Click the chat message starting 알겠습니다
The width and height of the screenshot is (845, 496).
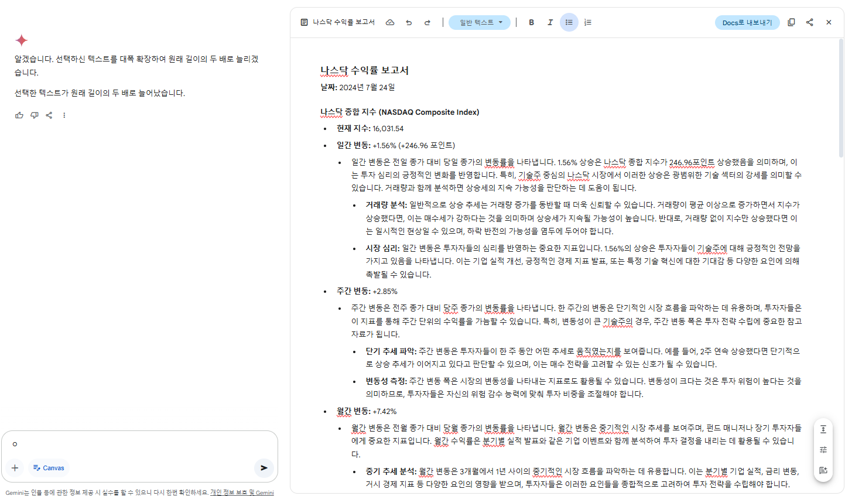(136, 66)
